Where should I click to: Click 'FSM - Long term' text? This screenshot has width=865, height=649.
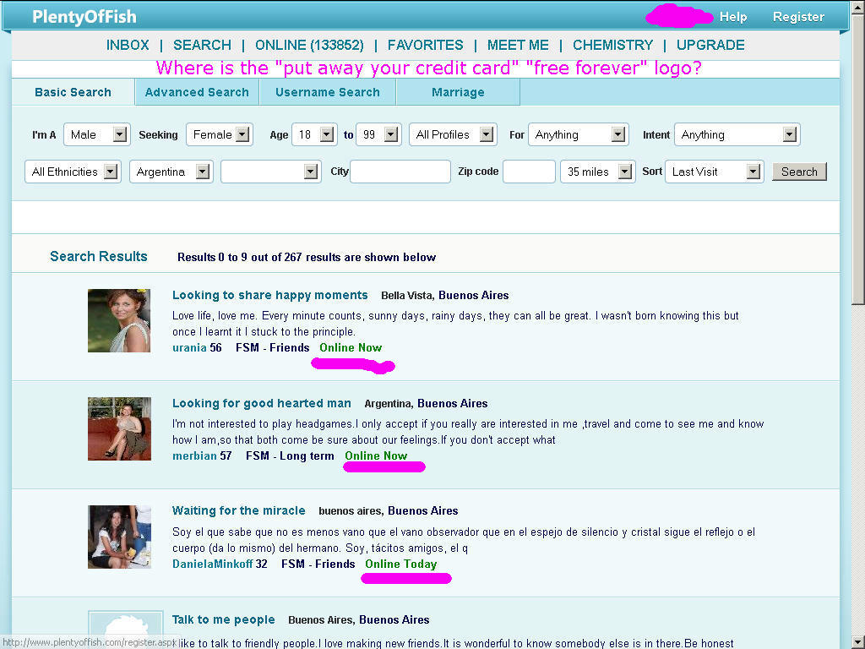(290, 455)
